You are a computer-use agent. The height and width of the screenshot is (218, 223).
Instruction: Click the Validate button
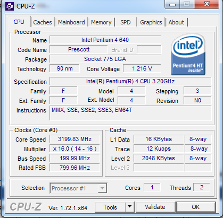155,207
